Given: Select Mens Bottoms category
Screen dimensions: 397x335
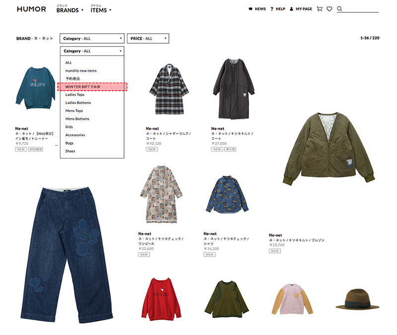Looking at the screenshot, I should pyautogui.click(x=77, y=119).
